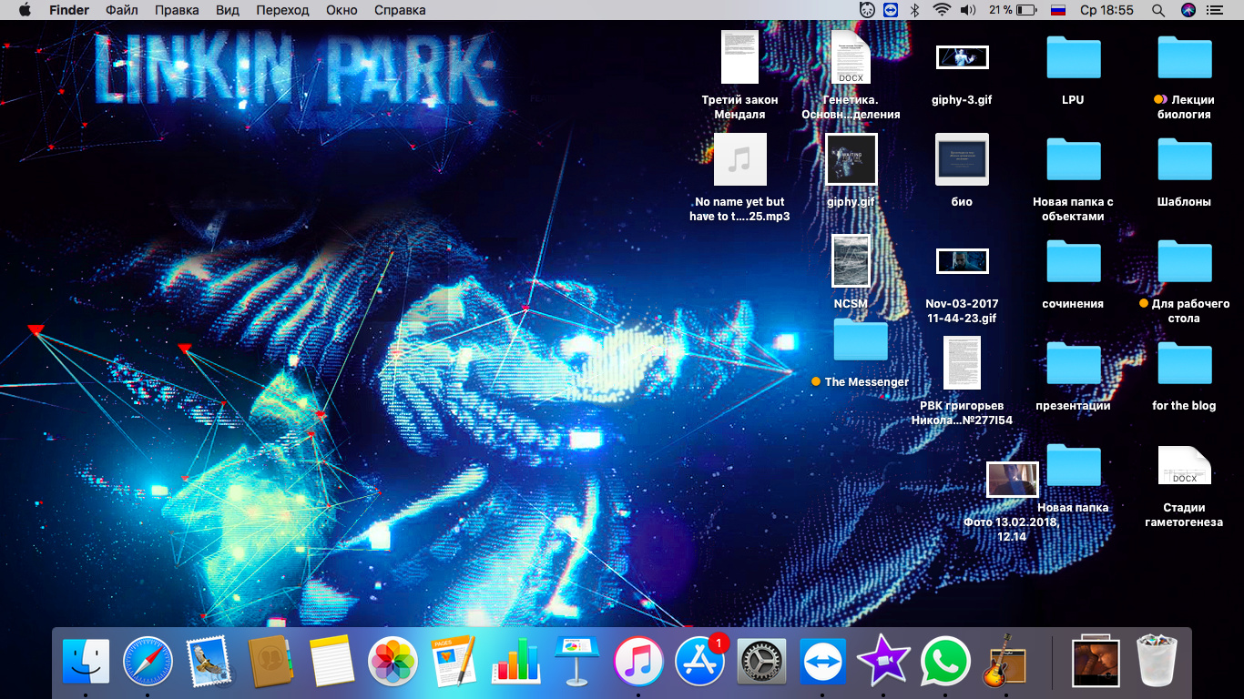Select the giphy-3.gif file

point(962,56)
